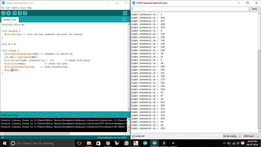Open WhatsApp from the taskbar

(127, 143)
